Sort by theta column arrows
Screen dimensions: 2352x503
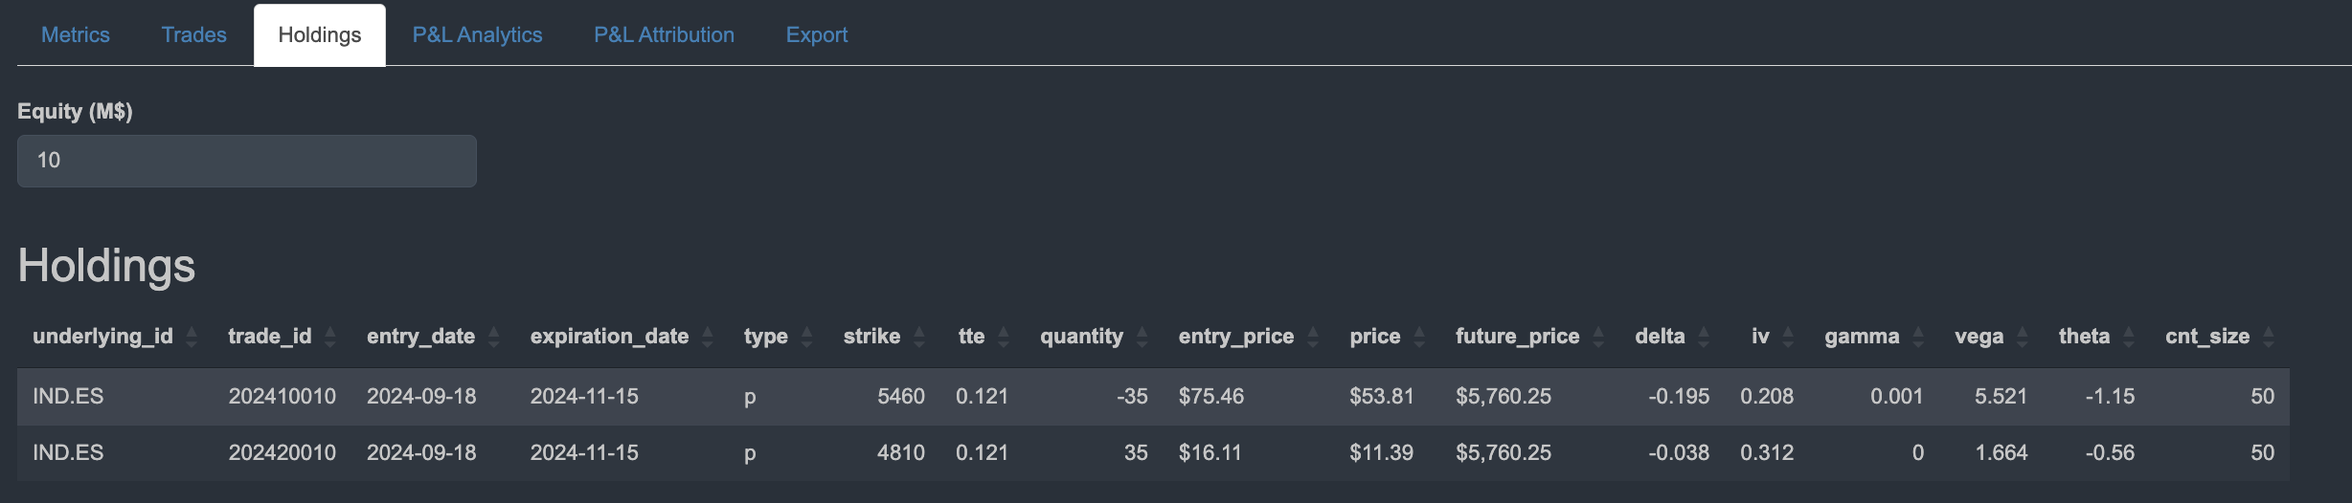[2129, 337]
